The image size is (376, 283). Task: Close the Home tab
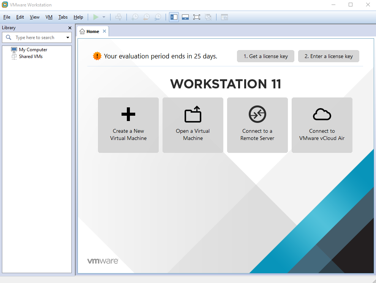tap(104, 31)
